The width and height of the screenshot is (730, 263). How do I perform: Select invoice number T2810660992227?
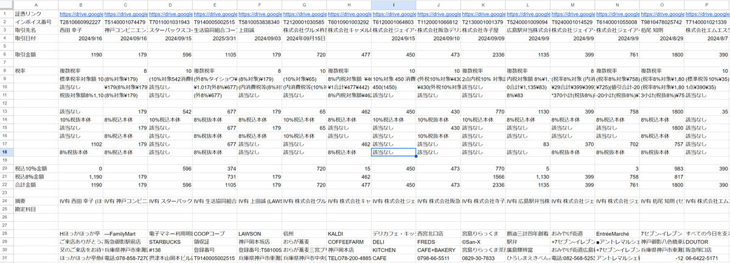(x=81, y=21)
